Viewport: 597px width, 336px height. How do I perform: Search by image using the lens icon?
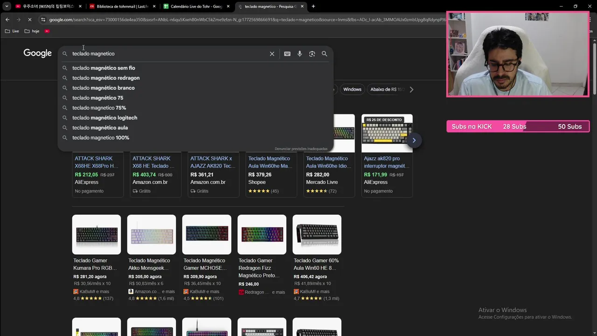click(x=312, y=54)
